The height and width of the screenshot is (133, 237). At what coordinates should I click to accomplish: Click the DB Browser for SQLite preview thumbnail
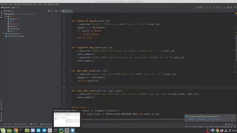pyautogui.click(x=67, y=120)
